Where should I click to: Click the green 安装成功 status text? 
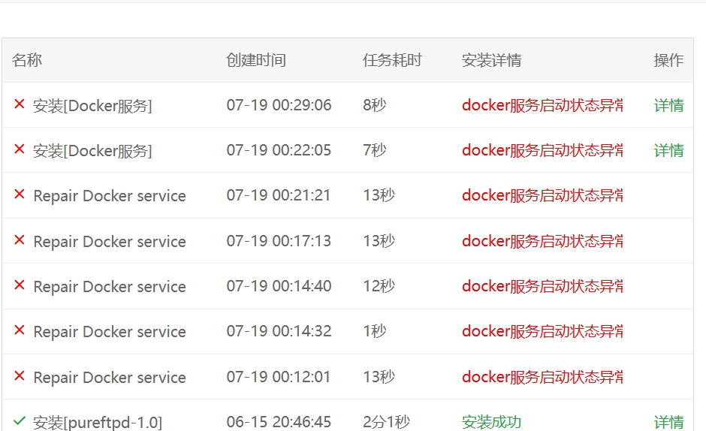tap(492, 422)
